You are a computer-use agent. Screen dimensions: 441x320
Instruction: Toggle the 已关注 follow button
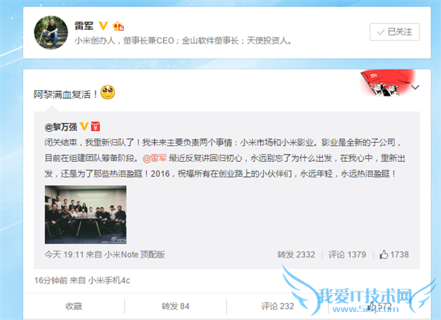pyautogui.click(x=395, y=32)
